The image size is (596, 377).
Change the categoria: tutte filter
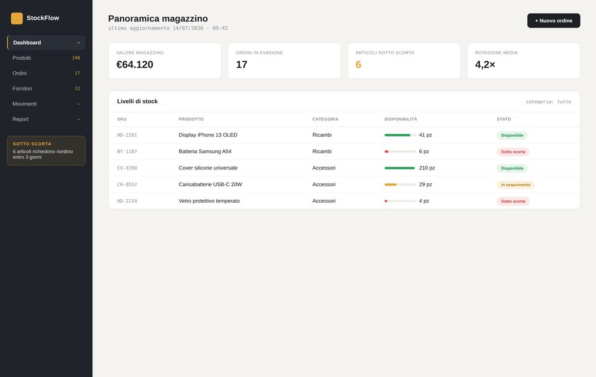point(548,101)
